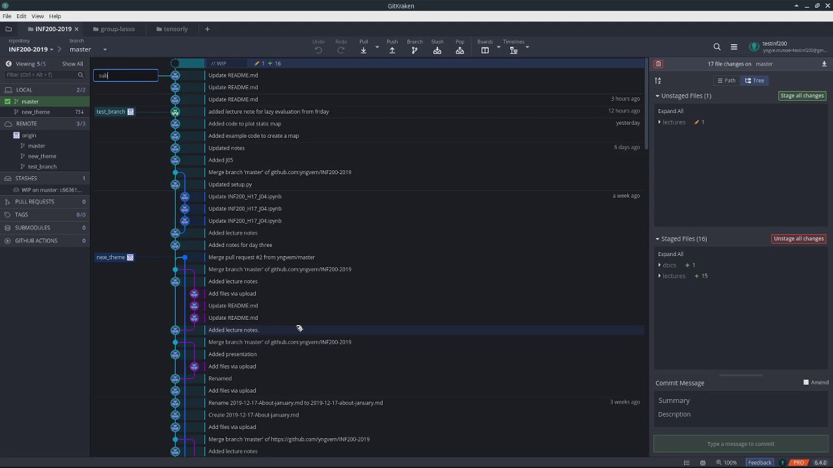Enable the Amend checkbox
The height and width of the screenshot is (468, 833).
click(x=806, y=382)
